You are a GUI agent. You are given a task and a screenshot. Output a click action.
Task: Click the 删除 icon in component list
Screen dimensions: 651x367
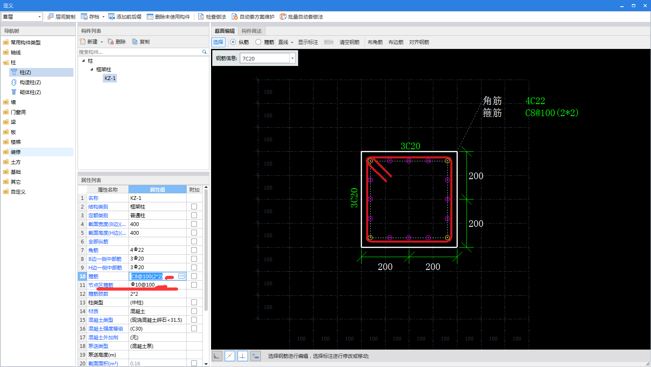click(x=111, y=41)
